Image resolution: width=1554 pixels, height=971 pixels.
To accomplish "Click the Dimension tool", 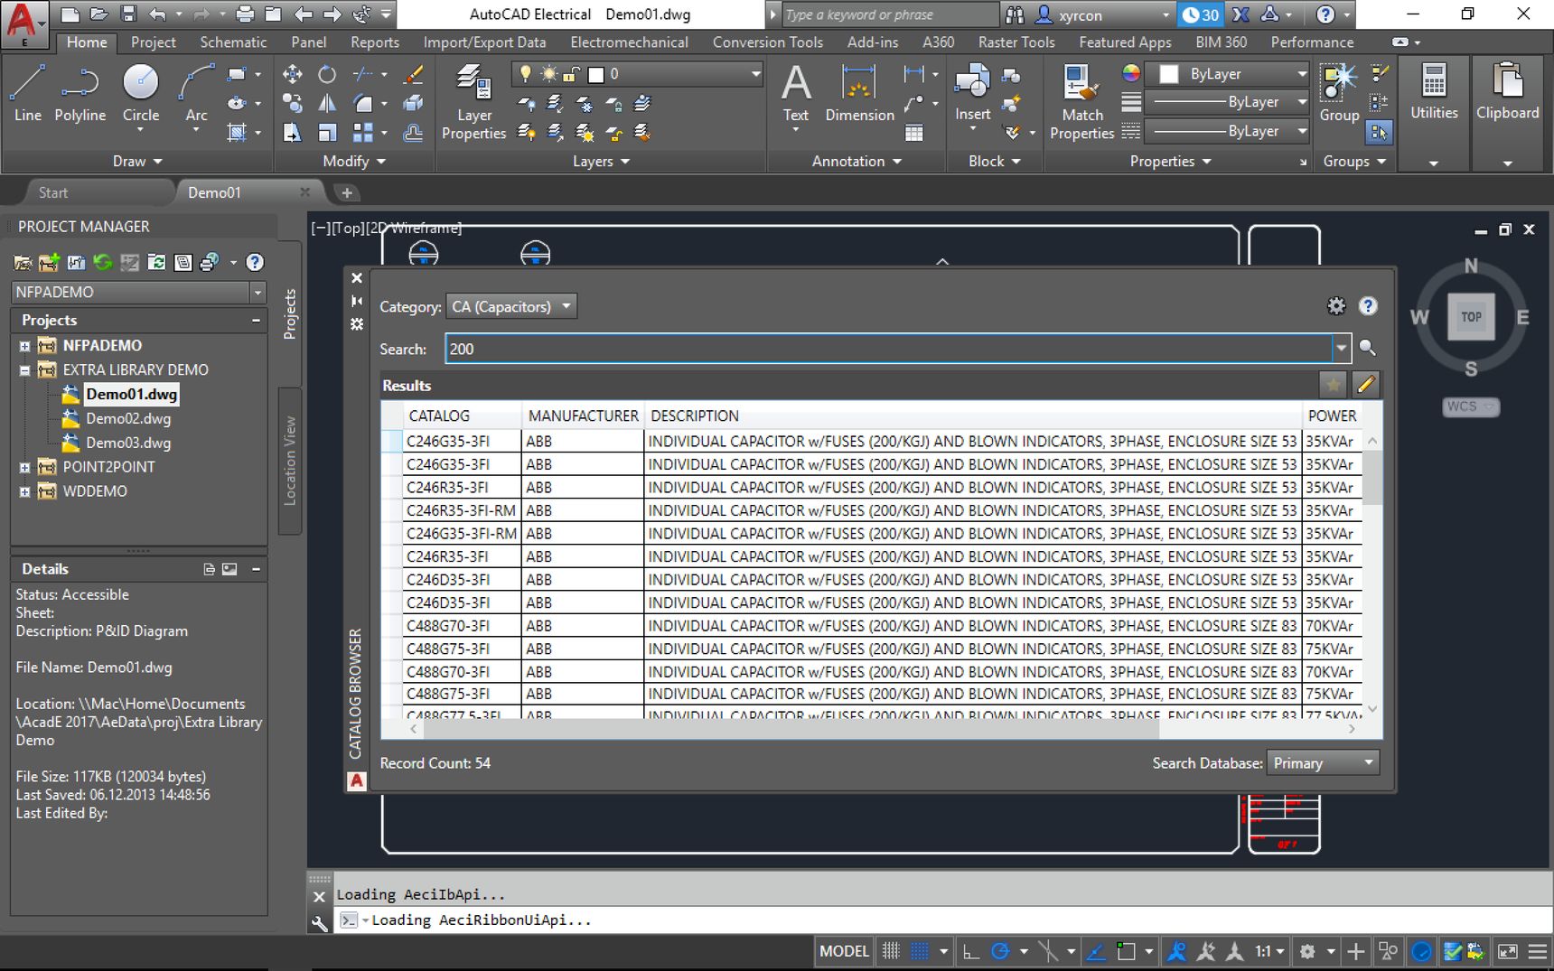I will (x=859, y=94).
